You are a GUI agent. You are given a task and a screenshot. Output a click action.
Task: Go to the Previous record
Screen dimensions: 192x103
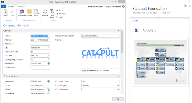click(61, 14)
